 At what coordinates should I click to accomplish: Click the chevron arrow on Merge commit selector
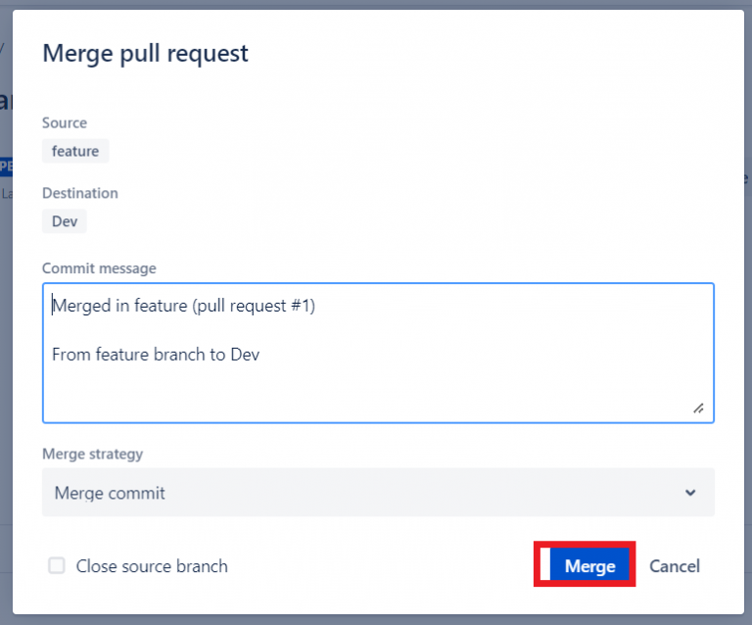coord(690,493)
